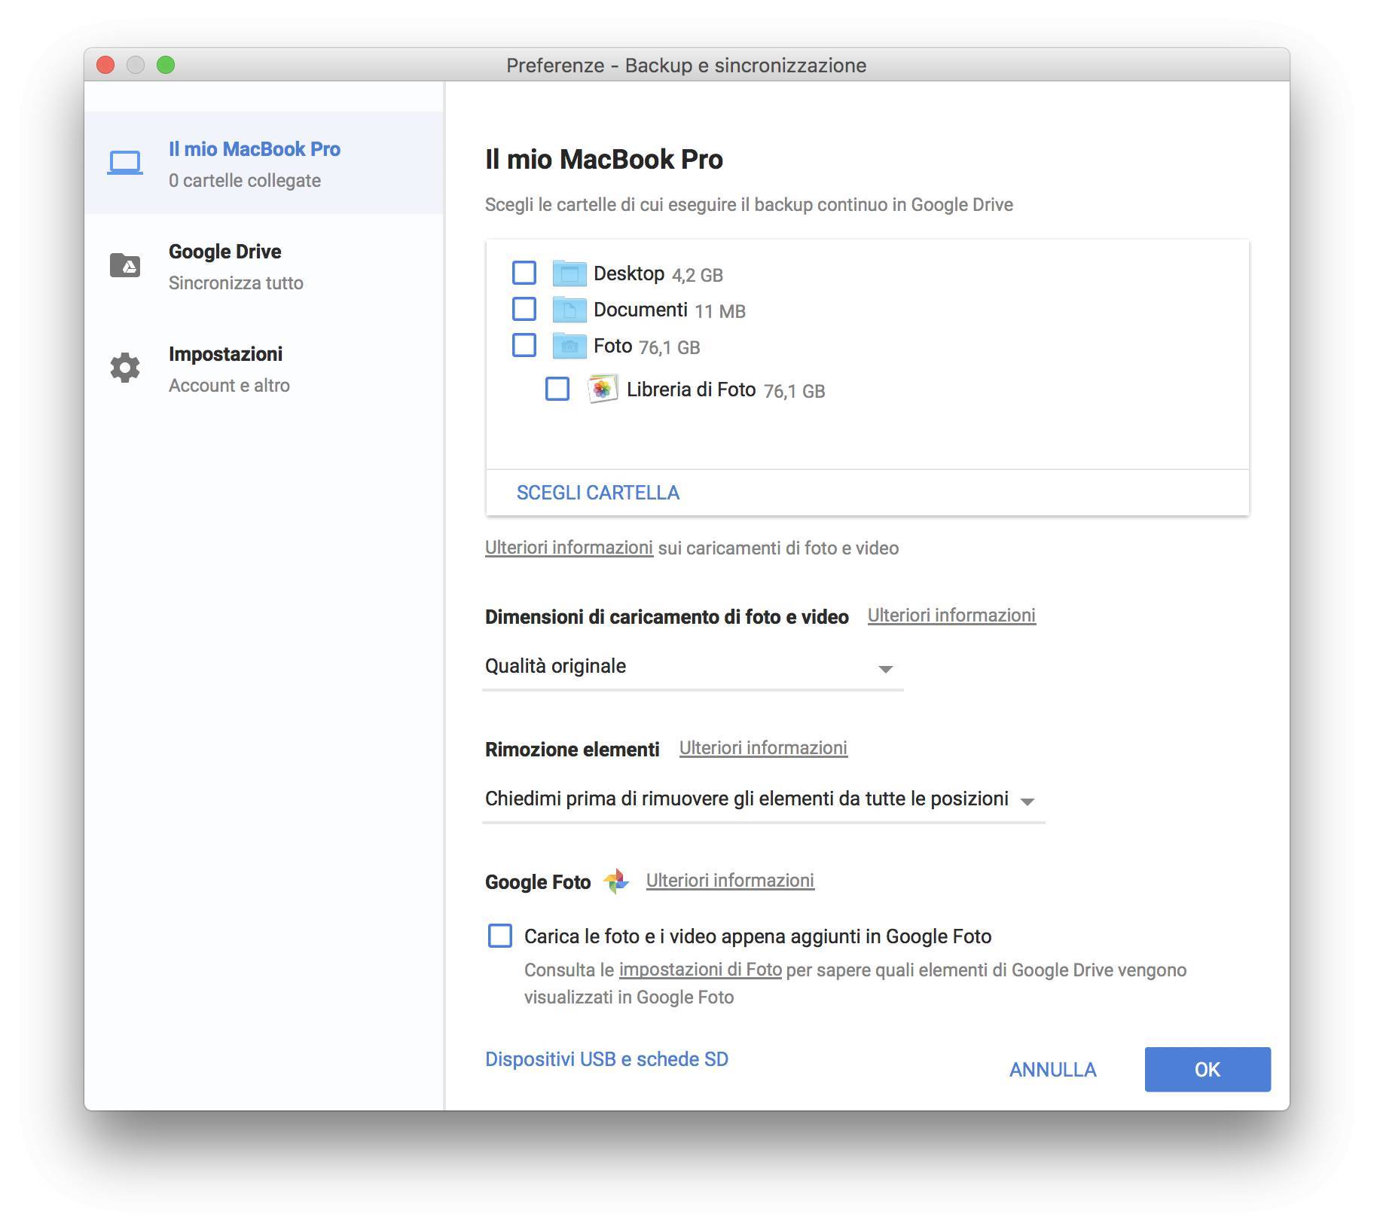Click the laptop icon in the sidebar
1374x1231 pixels.
tap(125, 163)
